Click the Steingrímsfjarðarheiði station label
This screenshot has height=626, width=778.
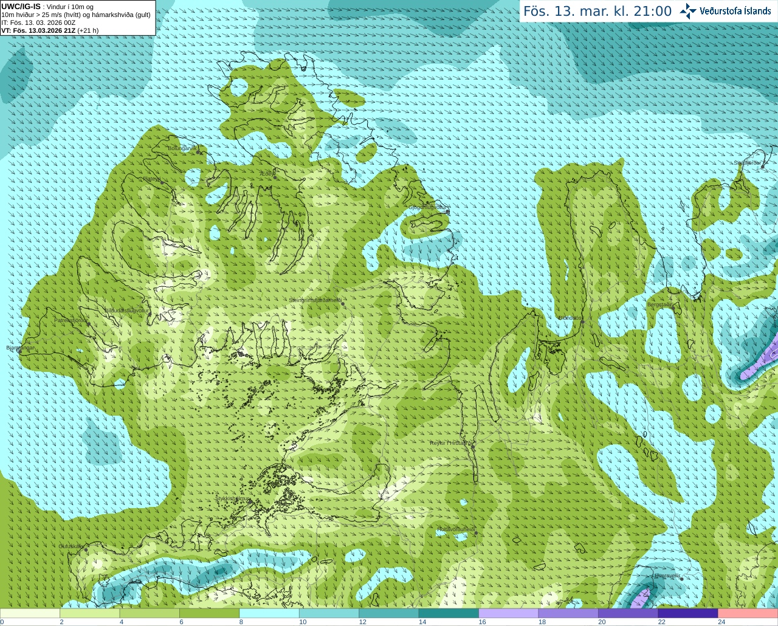coord(314,300)
